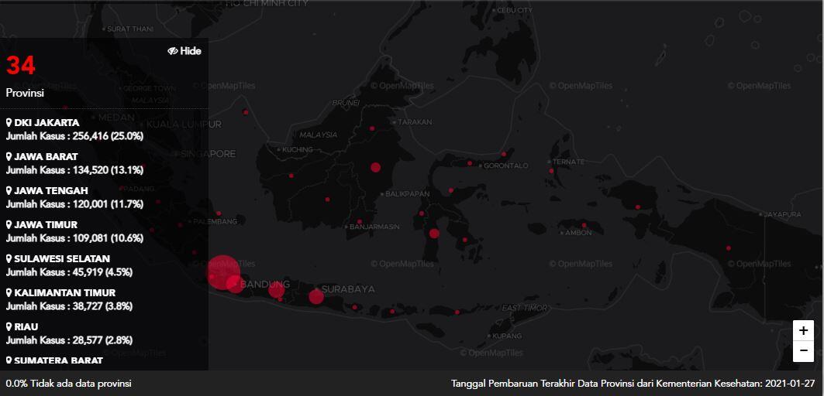Image resolution: width=824 pixels, height=396 pixels.
Task: Click the AMBON city label on map
Action: point(578,233)
